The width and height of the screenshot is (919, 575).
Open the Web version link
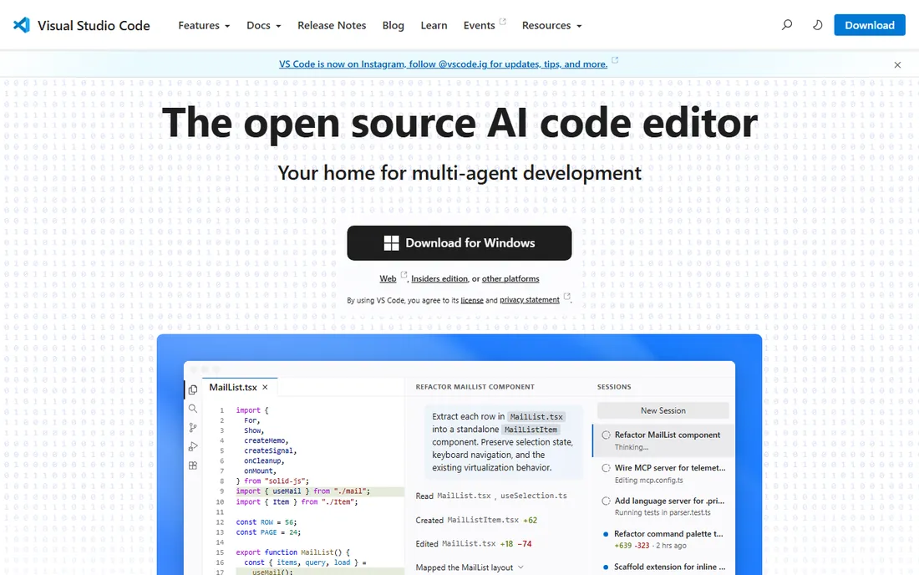388,278
